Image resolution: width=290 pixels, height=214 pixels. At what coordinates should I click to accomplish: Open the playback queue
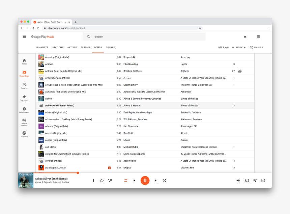(255, 181)
